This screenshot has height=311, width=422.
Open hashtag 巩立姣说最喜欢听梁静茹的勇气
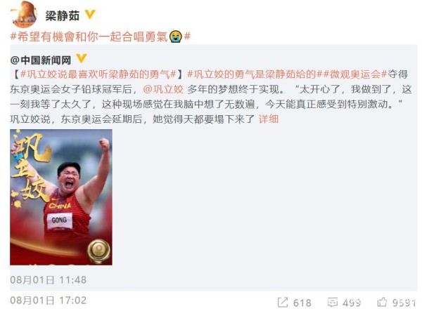[98, 74]
